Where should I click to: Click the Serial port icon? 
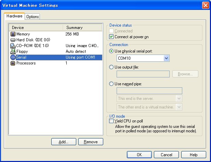tap(13, 57)
